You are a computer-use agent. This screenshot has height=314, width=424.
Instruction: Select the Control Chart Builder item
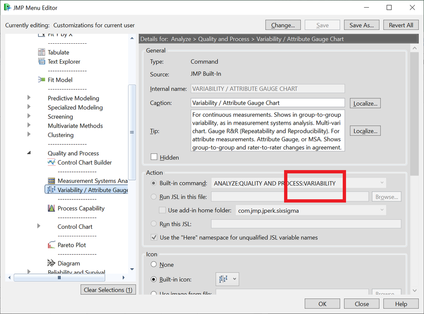(84, 163)
